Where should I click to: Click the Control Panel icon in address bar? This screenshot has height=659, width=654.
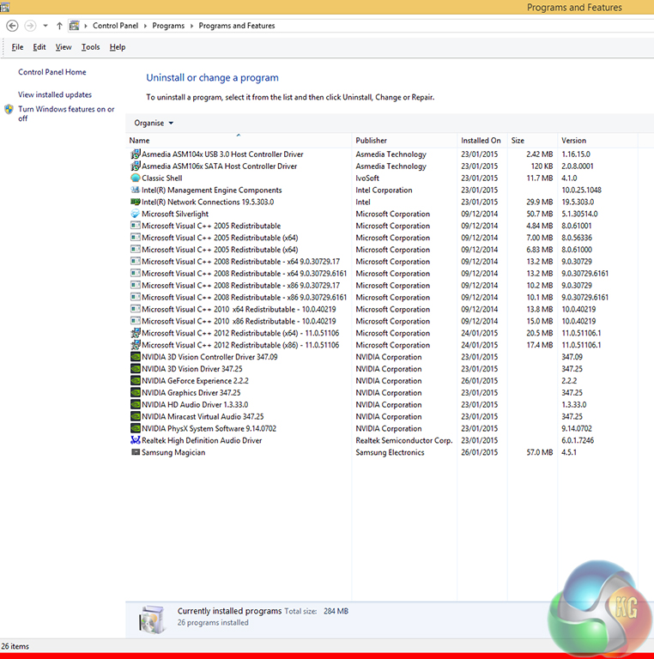[x=75, y=26]
